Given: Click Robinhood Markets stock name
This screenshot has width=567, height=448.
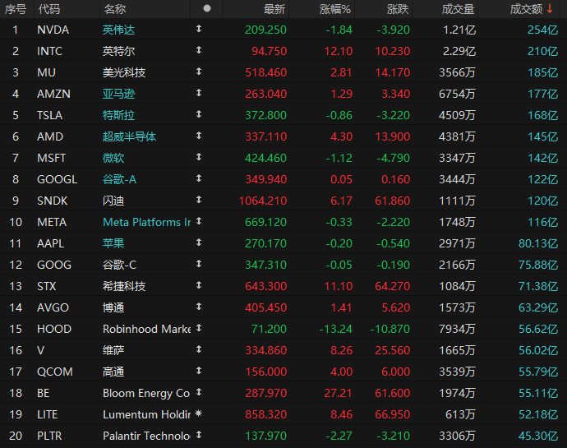Looking at the screenshot, I should click(146, 329).
